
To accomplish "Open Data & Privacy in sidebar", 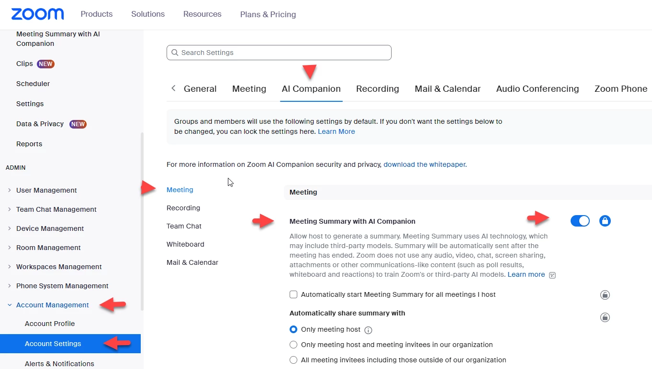I will pyautogui.click(x=40, y=124).
